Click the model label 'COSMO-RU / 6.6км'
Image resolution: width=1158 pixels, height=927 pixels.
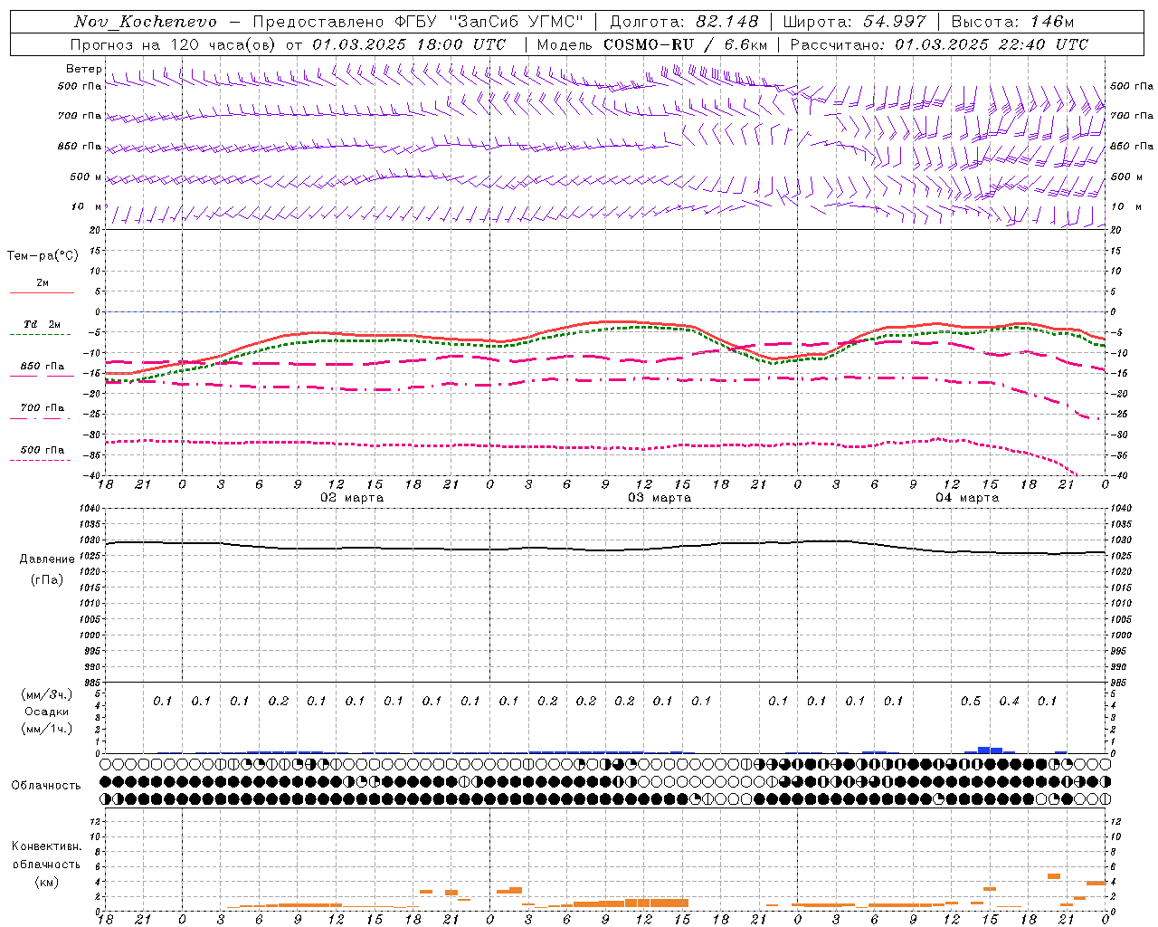pos(685,44)
